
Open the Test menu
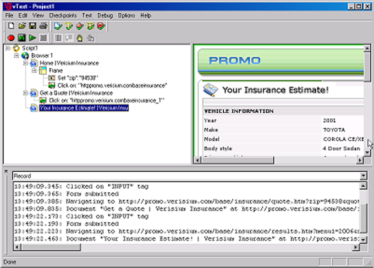click(x=87, y=15)
